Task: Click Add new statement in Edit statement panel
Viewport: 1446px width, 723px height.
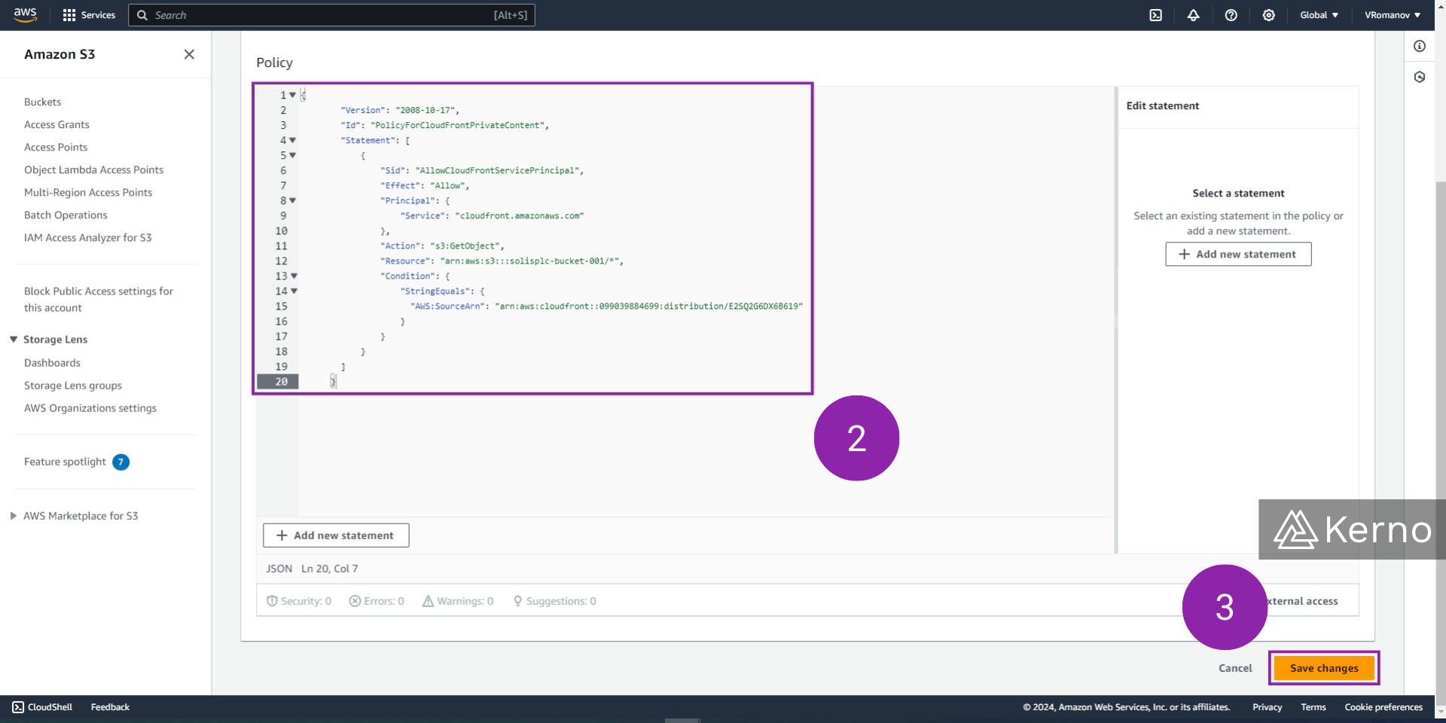Action: 1238,254
